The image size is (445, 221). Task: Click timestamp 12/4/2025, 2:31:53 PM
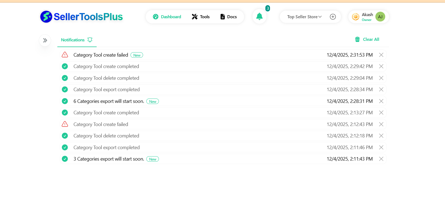click(350, 55)
